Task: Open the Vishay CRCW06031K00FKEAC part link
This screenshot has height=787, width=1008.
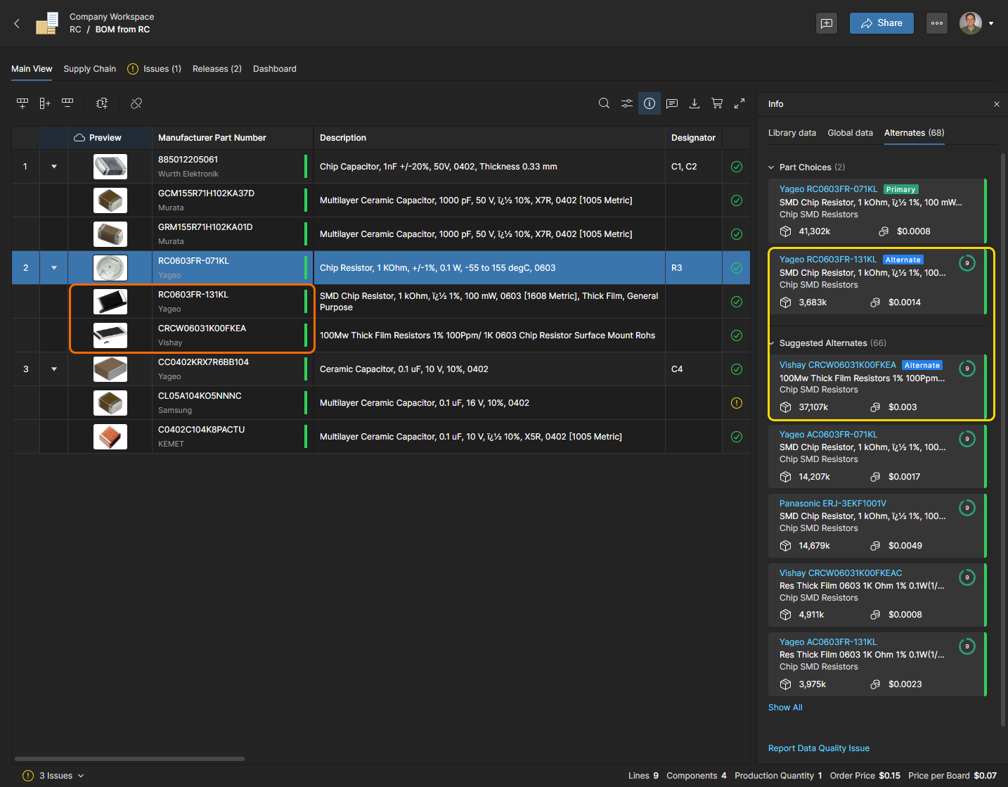Action: (x=841, y=573)
